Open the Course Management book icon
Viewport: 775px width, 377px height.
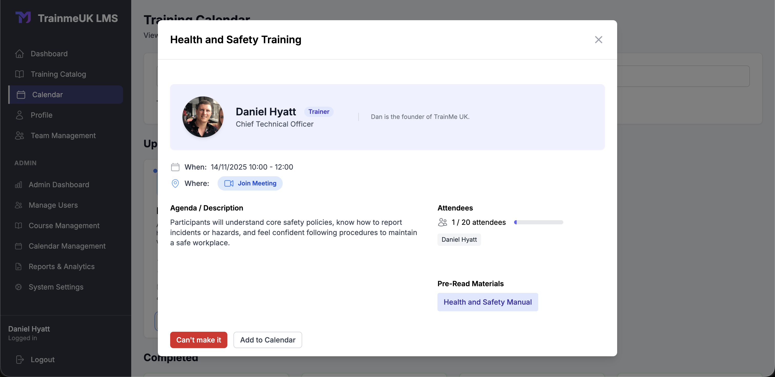click(18, 225)
